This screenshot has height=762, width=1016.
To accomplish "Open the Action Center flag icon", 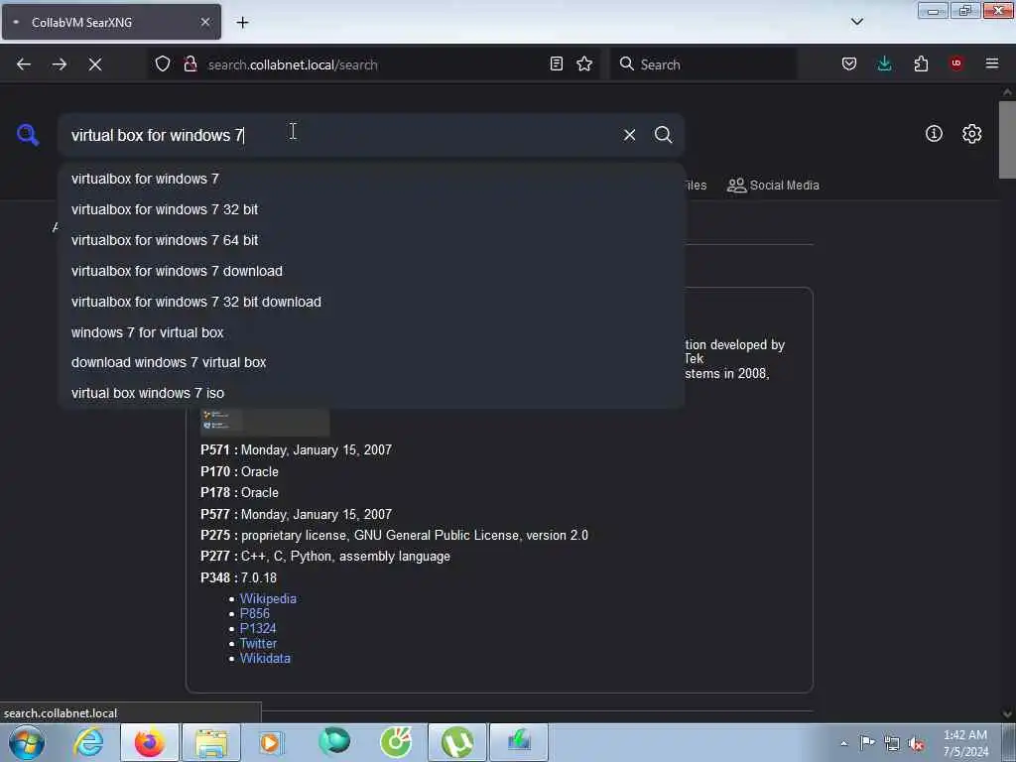I will point(867,743).
